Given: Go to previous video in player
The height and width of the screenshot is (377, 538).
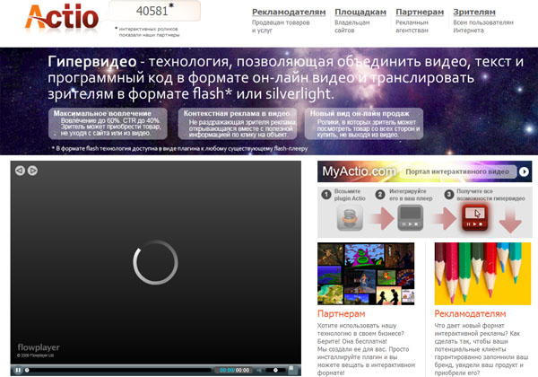Looking at the screenshot, I should coord(20,171).
